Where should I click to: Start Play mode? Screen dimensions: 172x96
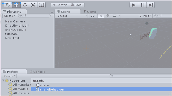point(134,5)
